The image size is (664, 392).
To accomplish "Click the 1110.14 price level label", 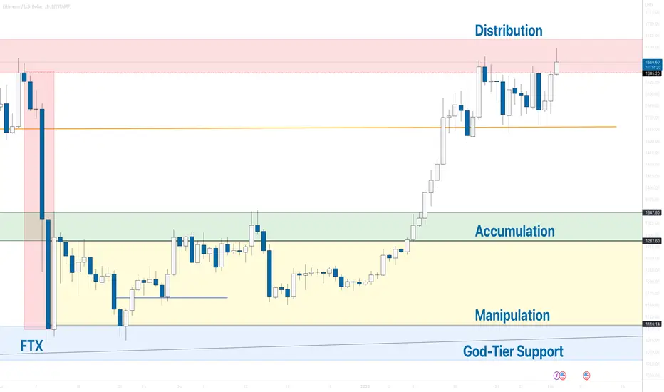I will coord(650,324).
